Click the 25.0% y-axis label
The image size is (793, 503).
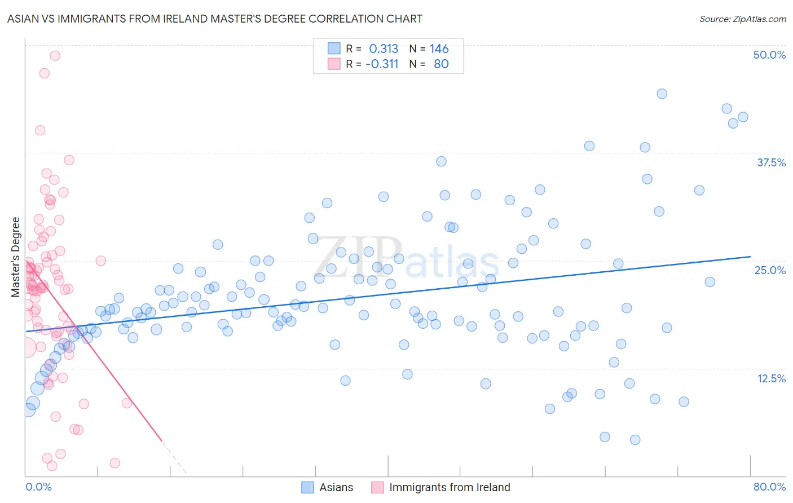click(770, 270)
